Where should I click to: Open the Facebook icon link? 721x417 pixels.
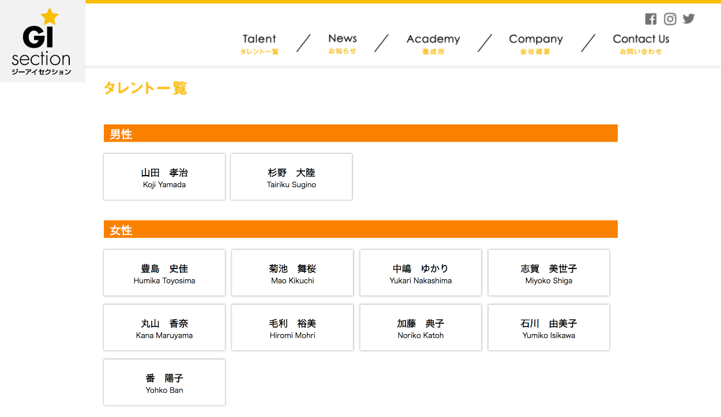click(x=651, y=19)
